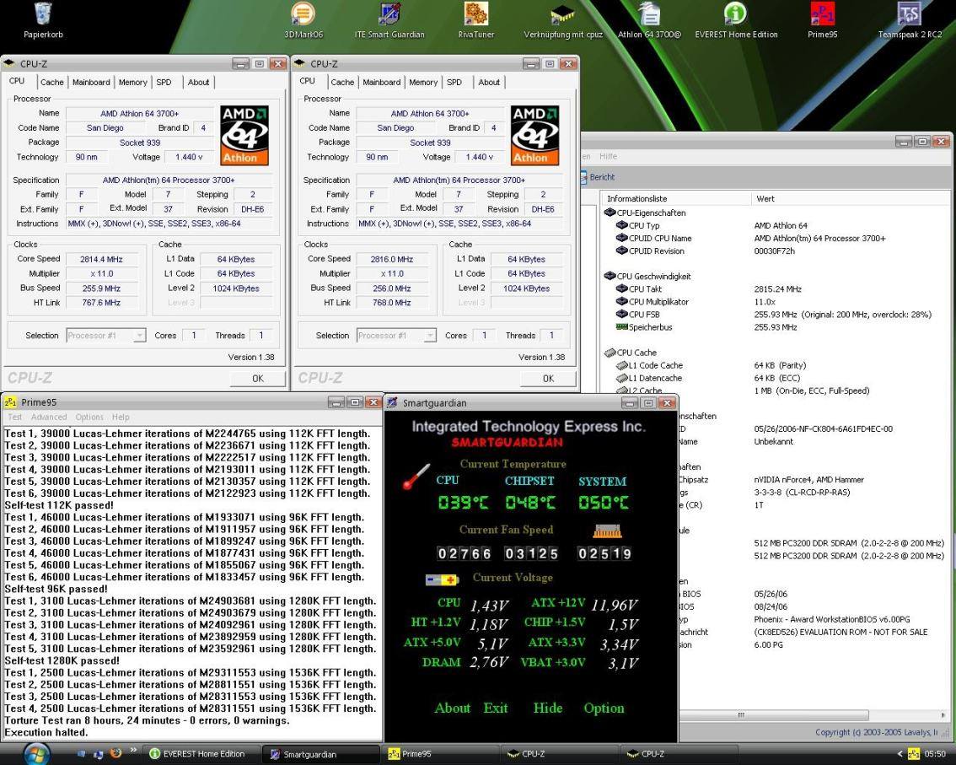Click the AMD Athlon 64 logo in left CPU-Z

click(244, 136)
